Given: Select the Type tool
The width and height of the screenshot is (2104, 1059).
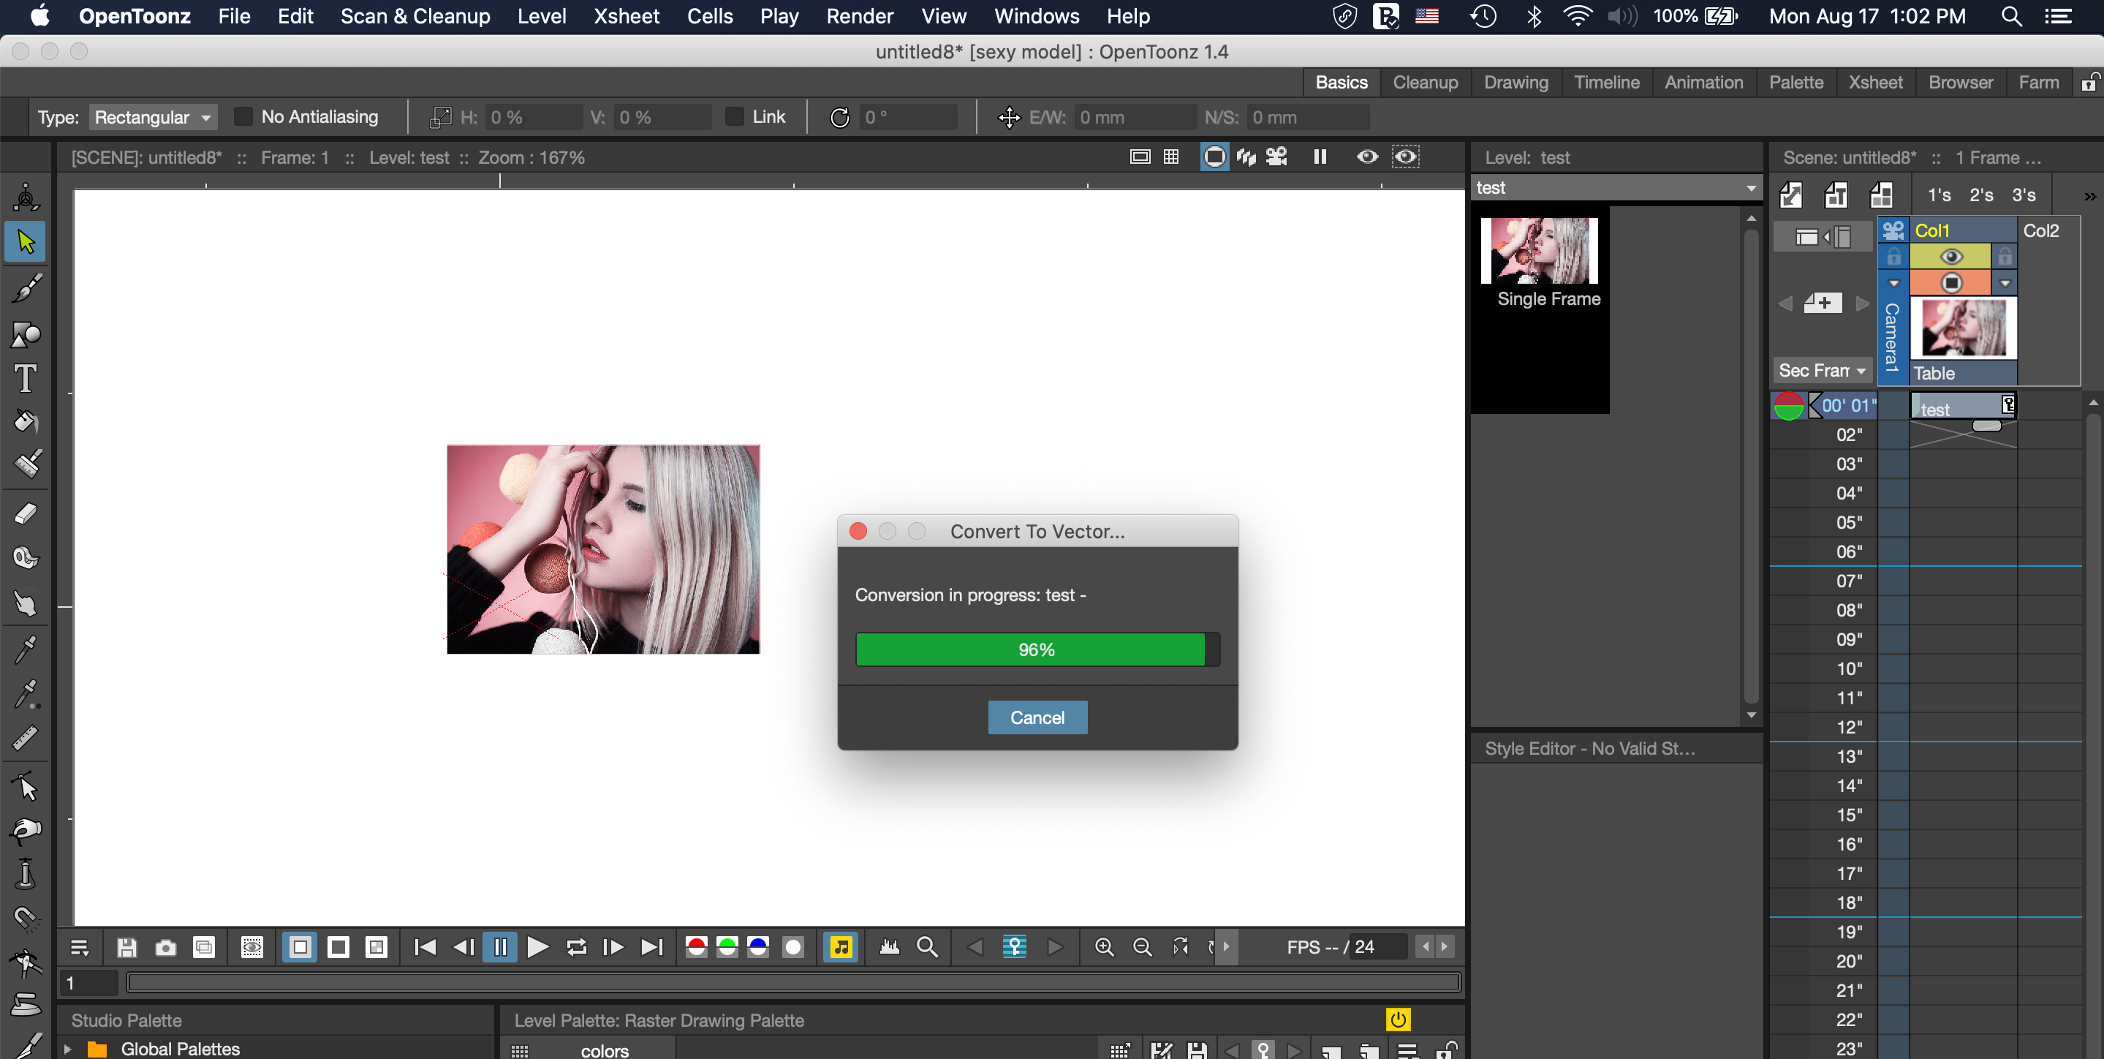Looking at the screenshot, I should click(x=25, y=378).
